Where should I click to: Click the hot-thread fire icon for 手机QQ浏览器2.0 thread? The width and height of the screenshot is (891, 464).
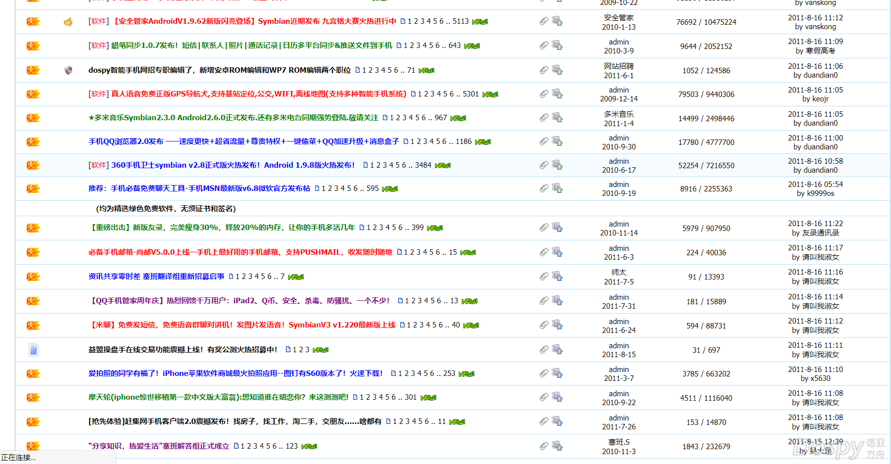click(x=33, y=142)
